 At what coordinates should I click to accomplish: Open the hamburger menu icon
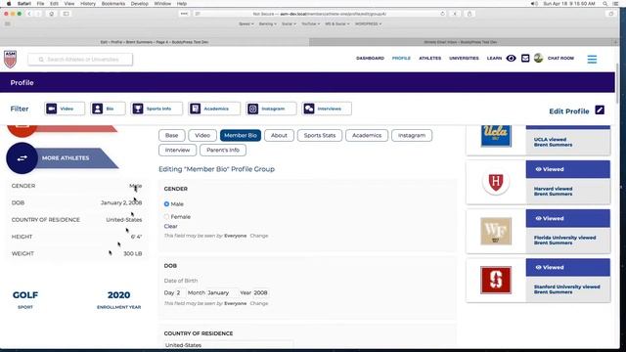pyautogui.click(x=592, y=59)
